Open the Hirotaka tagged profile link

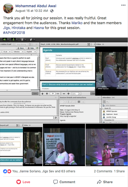18,28
